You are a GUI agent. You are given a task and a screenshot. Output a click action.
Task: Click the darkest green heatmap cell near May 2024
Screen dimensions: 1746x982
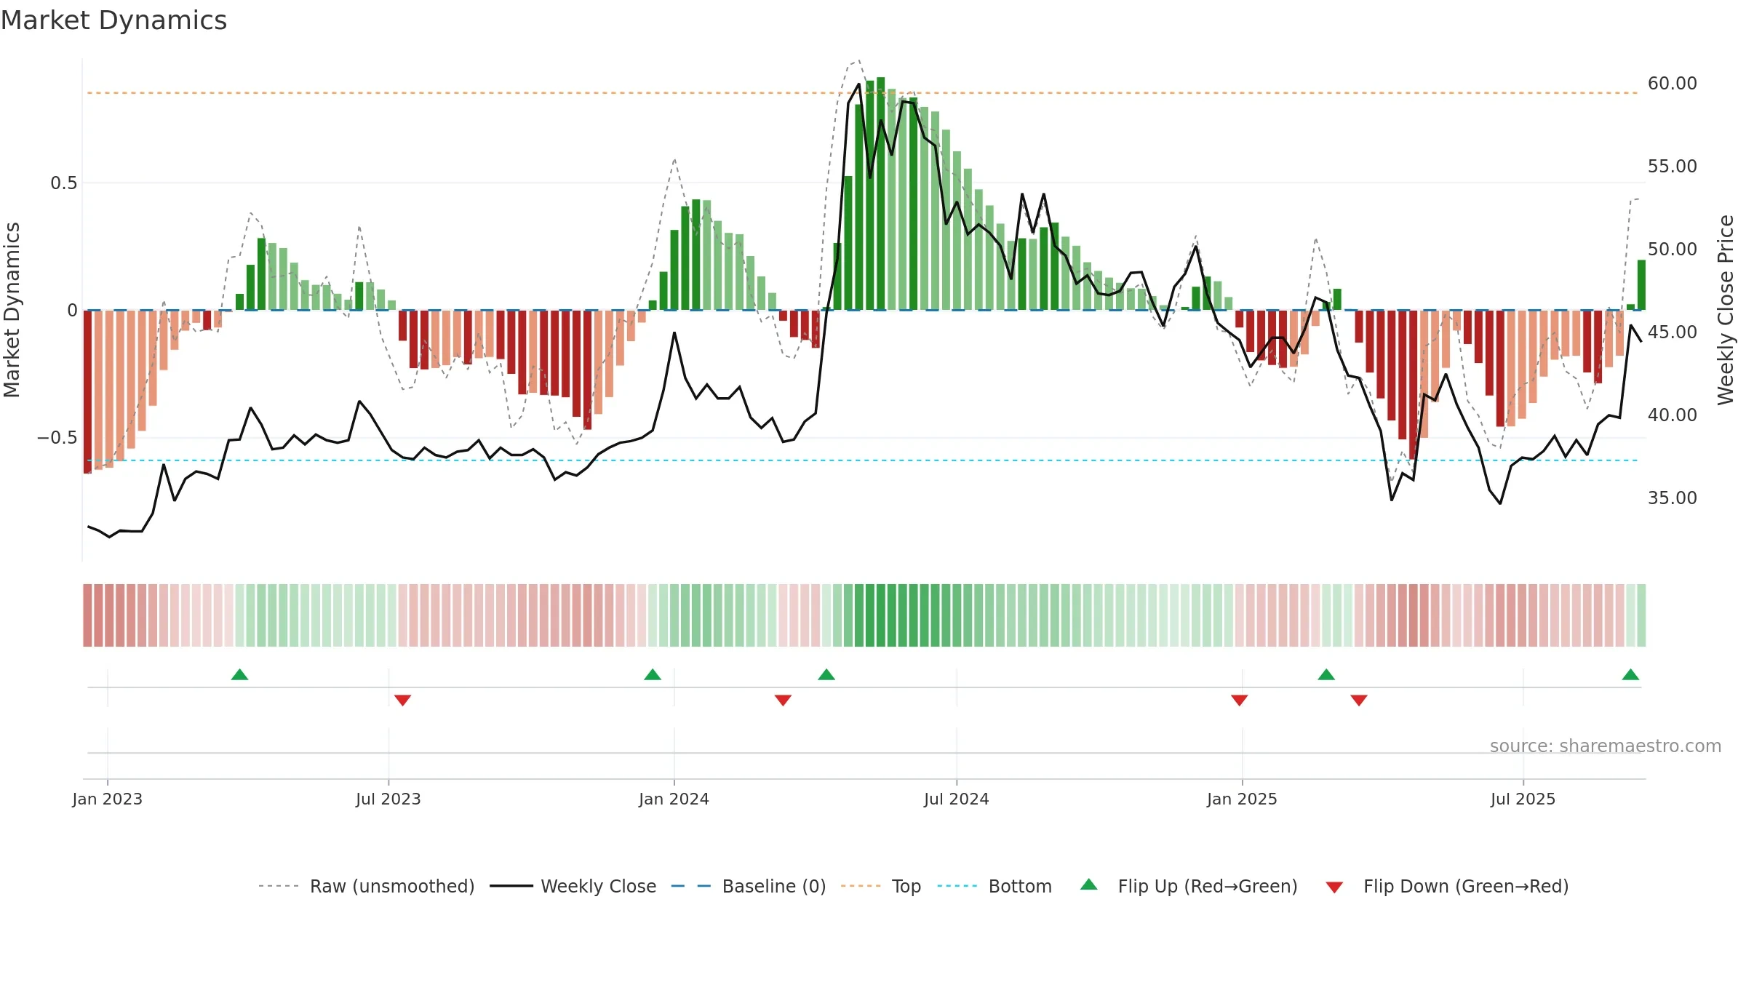coord(881,615)
